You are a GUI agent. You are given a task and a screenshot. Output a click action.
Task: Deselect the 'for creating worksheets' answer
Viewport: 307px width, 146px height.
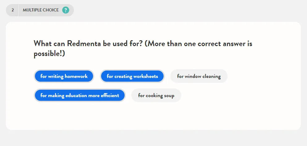(x=132, y=76)
